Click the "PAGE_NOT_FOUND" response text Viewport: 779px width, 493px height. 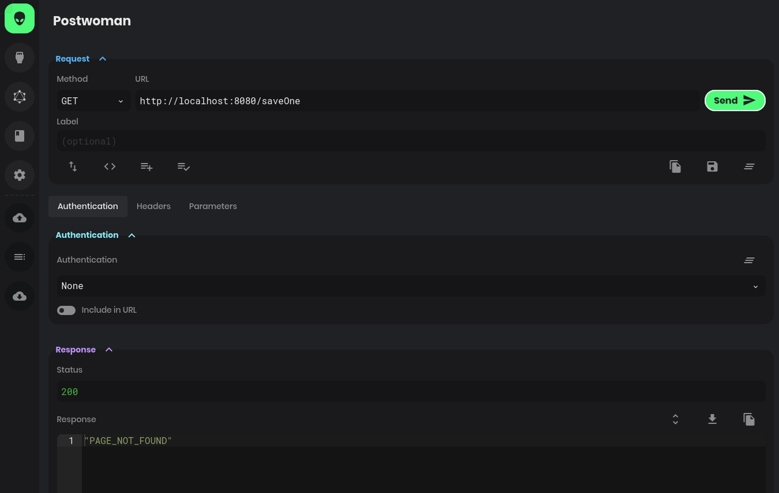(128, 441)
